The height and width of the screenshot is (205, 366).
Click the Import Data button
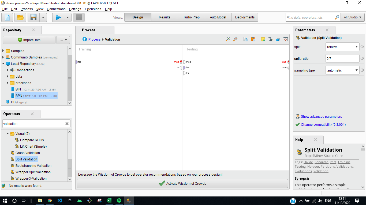click(x=29, y=40)
